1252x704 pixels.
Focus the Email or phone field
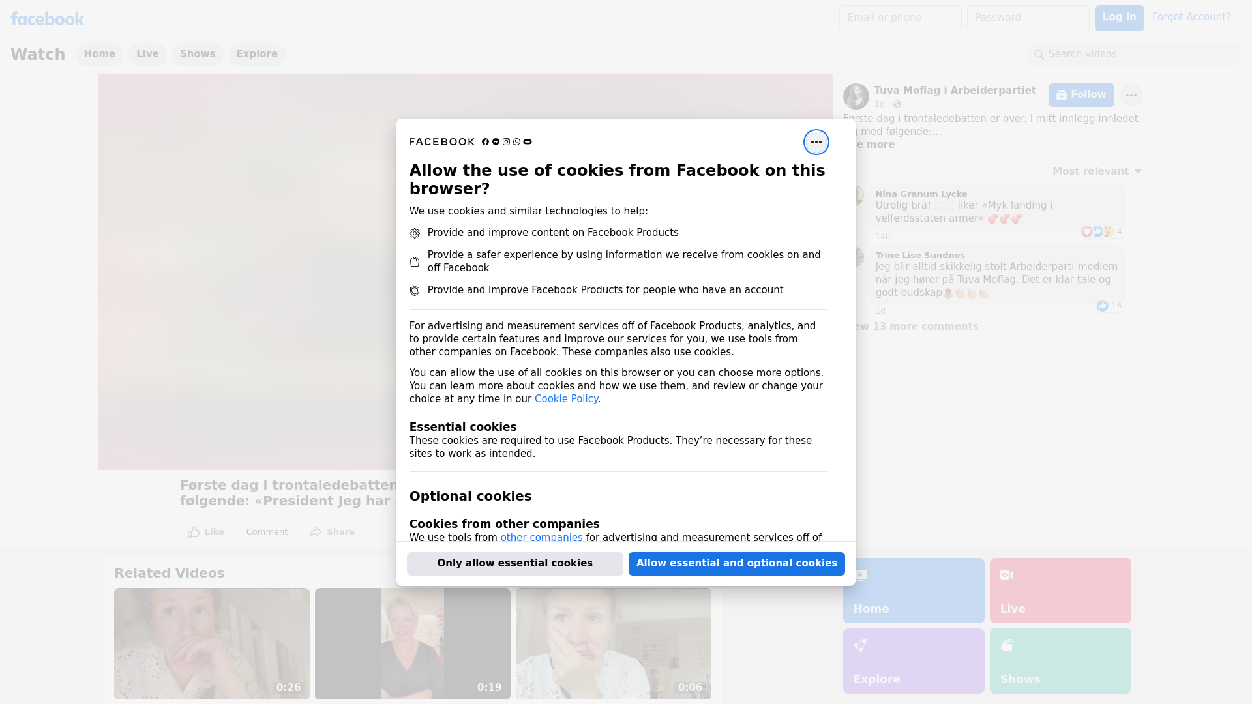click(x=900, y=18)
